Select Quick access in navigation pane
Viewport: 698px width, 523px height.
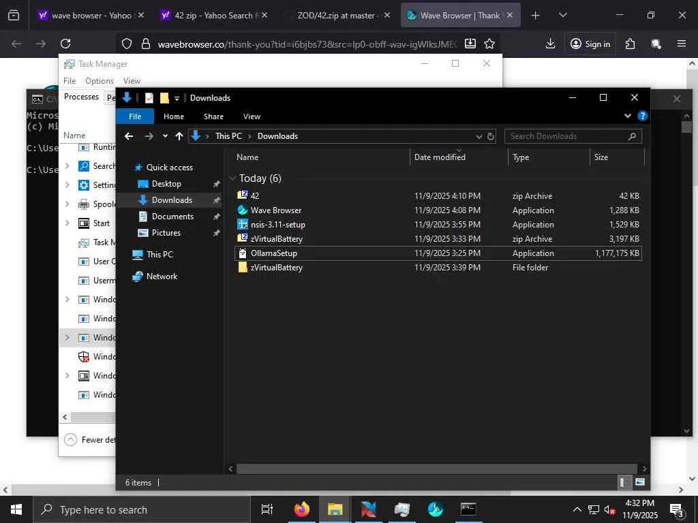pyautogui.click(x=169, y=168)
